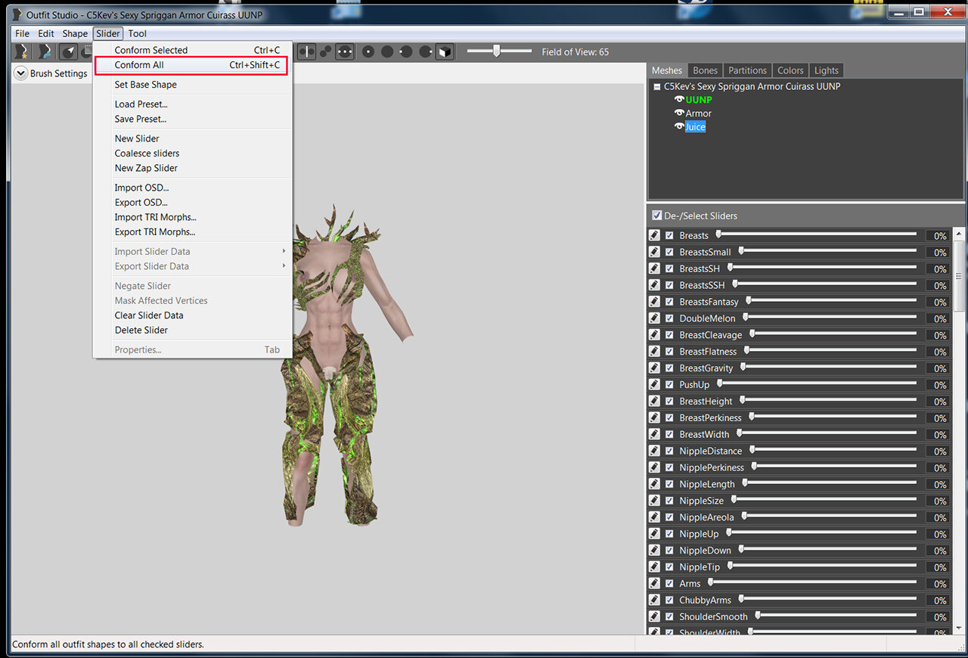Switch to the Partitions tab
The width and height of the screenshot is (968, 658).
point(747,70)
